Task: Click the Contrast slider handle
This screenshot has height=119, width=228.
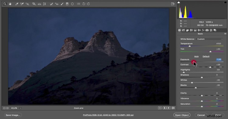Action: click(210, 67)
